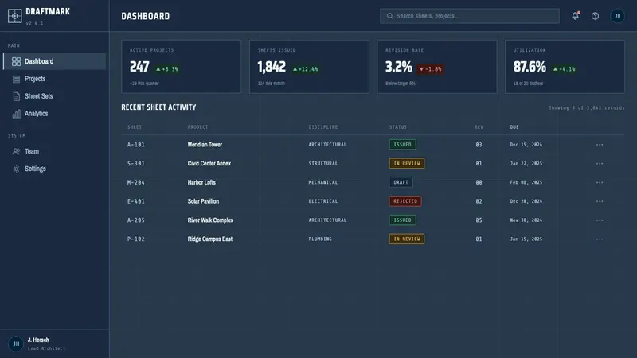Image resolution: width=637 pixels, height=358 pixels.
Task: Sort table by Due column header
Action: (514, 127)
